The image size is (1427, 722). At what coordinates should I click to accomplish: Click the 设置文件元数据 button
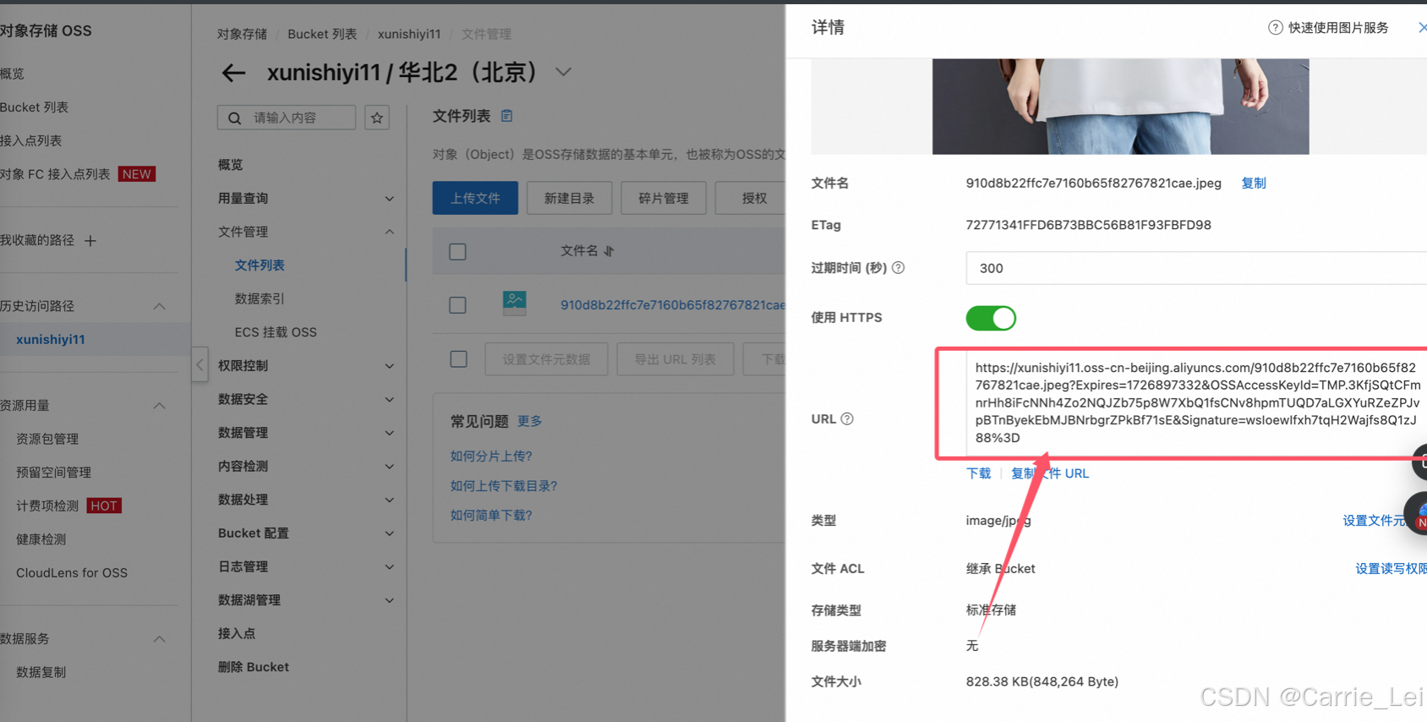pos(546,359)
